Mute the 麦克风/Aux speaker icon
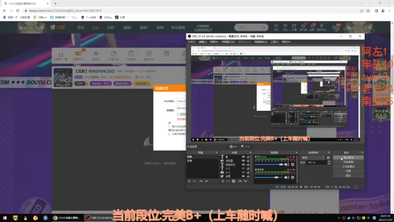Viewport: 394px width, 222px height. pos(287,164)
